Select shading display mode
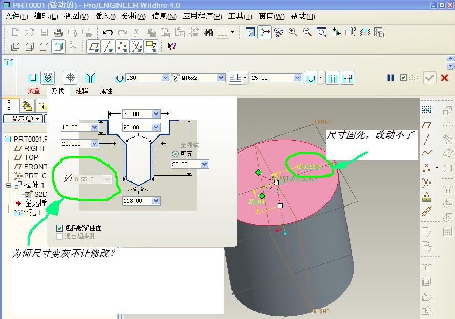This screenshot has height=319, width=455. pos(58,47)
